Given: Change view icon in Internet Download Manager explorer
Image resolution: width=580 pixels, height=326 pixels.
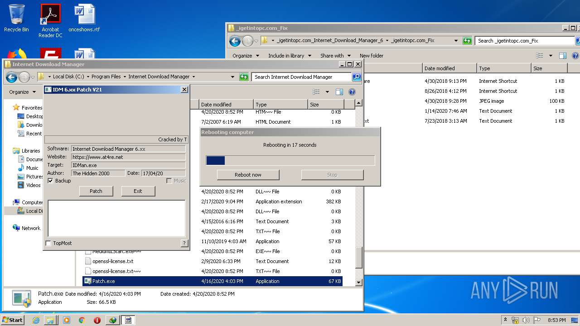Looking at the screenshot, I should (316, 92).
